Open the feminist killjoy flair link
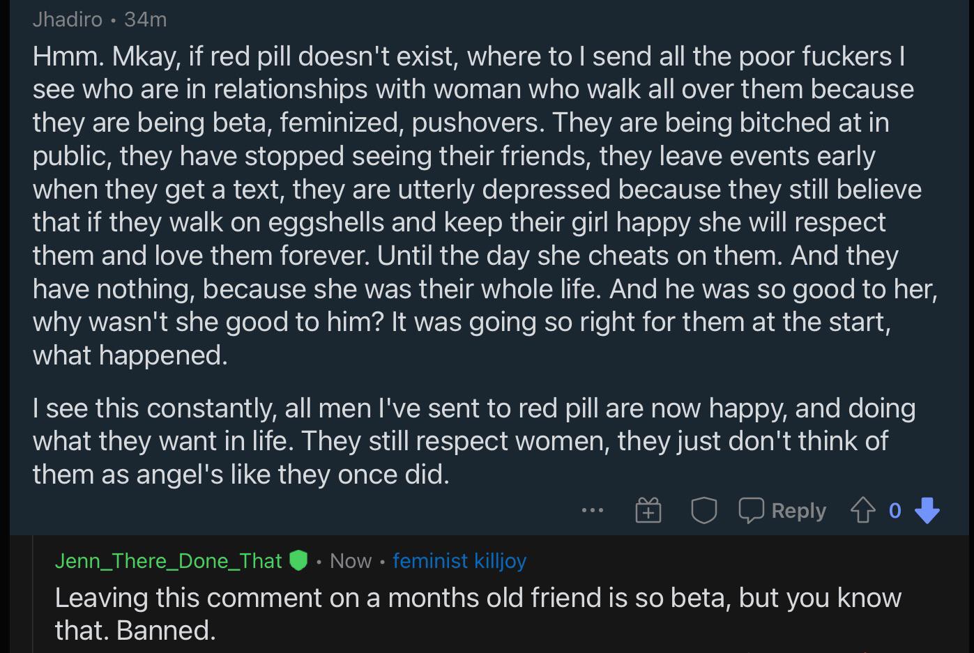The height and width of the screenshot is (653, 974). (x=459, y=560)
